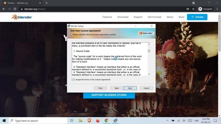Screen dimensions: 221x124
Task: Click the ENG language indicator
Action: [196, 121]
